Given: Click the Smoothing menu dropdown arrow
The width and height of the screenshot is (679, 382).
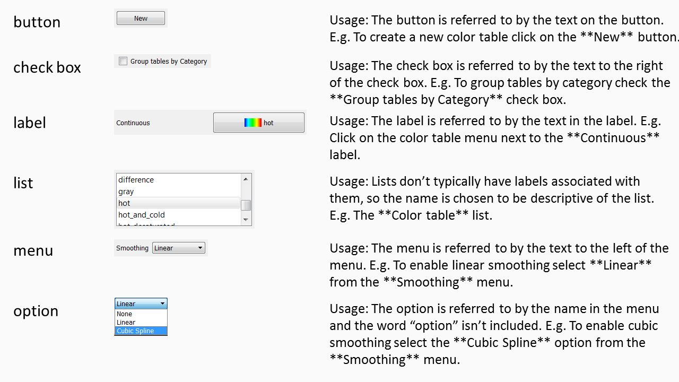Looking at the screenshot, I should pos(200,248).
